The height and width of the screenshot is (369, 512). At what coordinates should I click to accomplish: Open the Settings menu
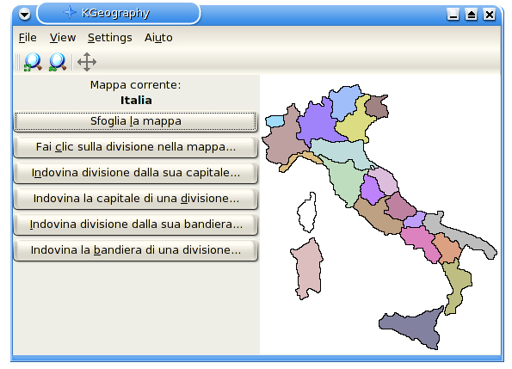click(x=110, y=38)
